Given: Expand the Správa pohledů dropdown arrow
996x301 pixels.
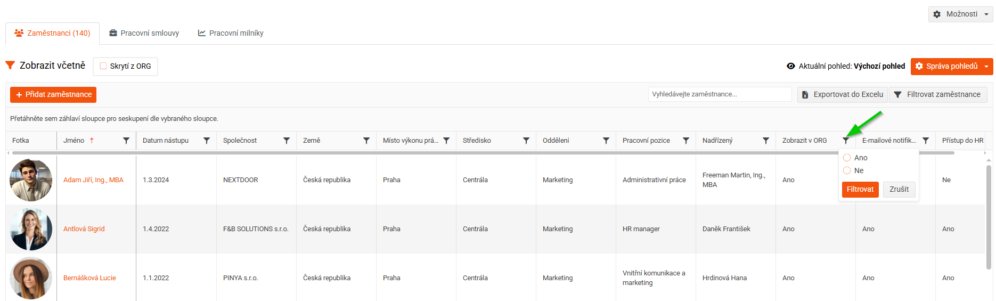Looking at the screenshot, I should 986,67.
